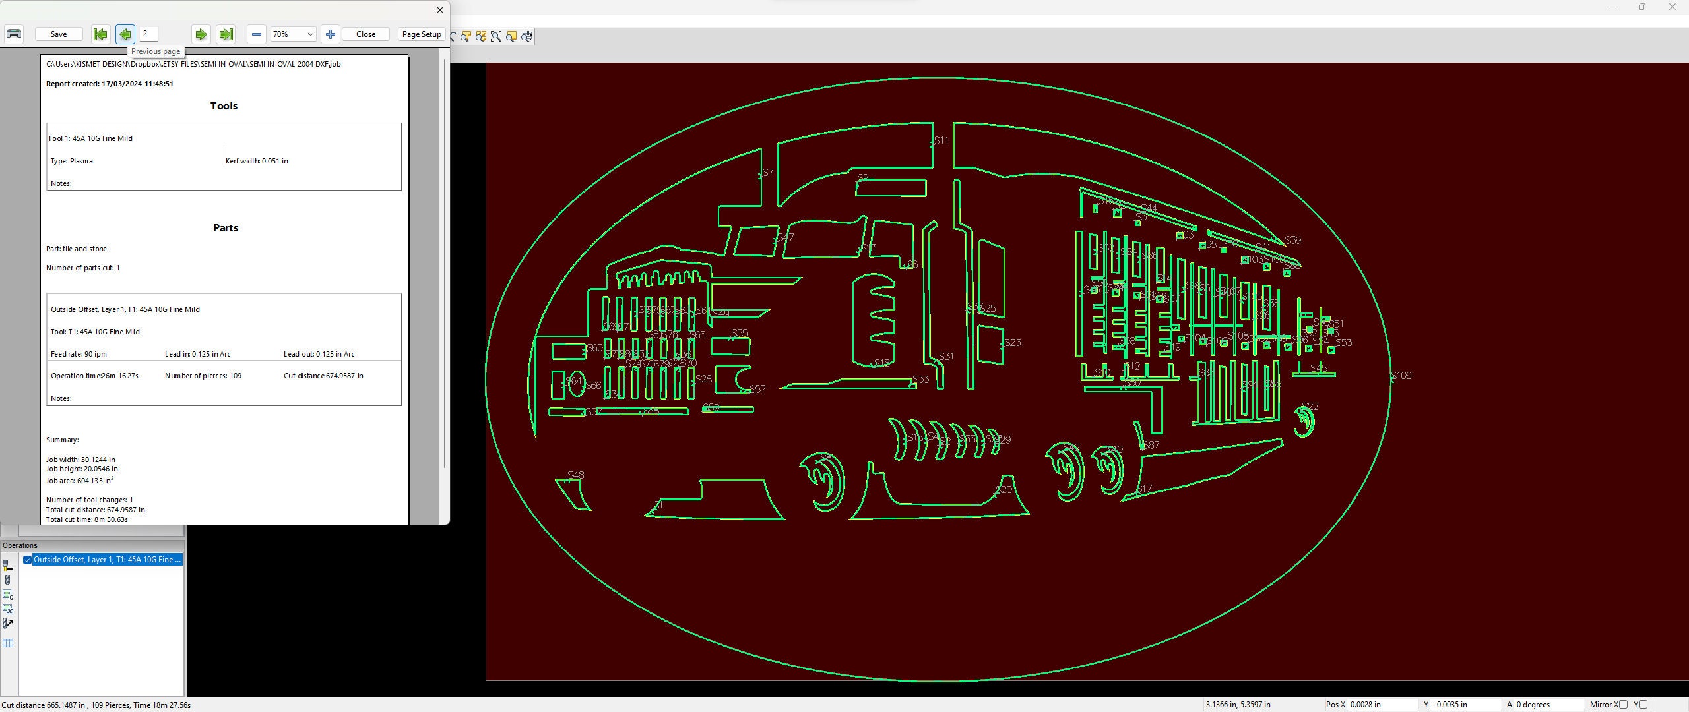Open Page Setup for the report

pos(422,34)
